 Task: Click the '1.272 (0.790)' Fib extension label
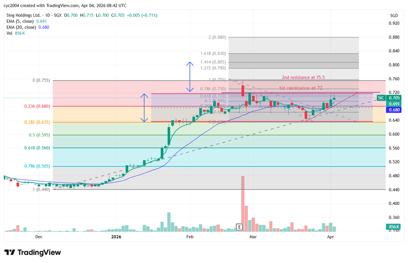click(x=213, y=68)
